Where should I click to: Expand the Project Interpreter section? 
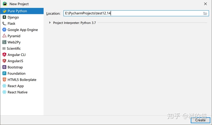click(x=50, y=23)
